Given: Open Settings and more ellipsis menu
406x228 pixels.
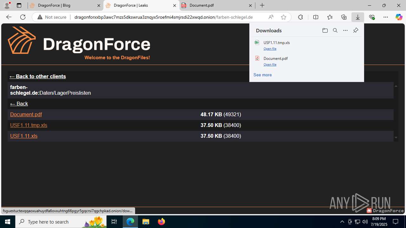Looking at the screenshot, I should (386, 17).
